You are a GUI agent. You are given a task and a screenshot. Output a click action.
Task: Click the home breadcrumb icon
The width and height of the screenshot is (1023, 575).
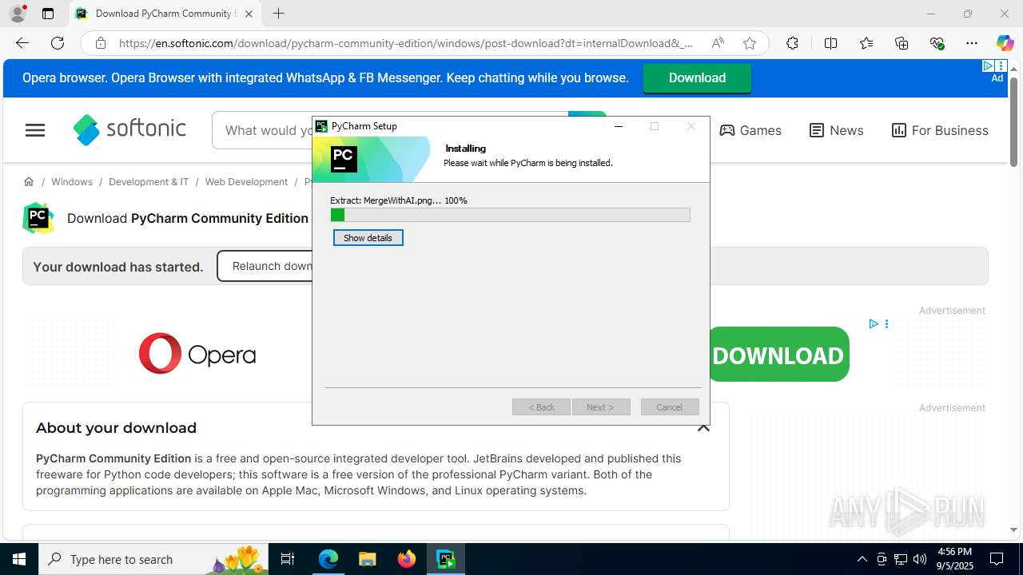(29, 181)
